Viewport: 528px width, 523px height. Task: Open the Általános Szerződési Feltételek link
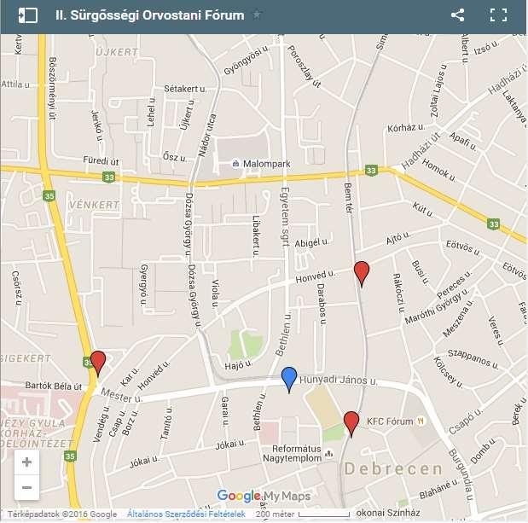(186, 514)
